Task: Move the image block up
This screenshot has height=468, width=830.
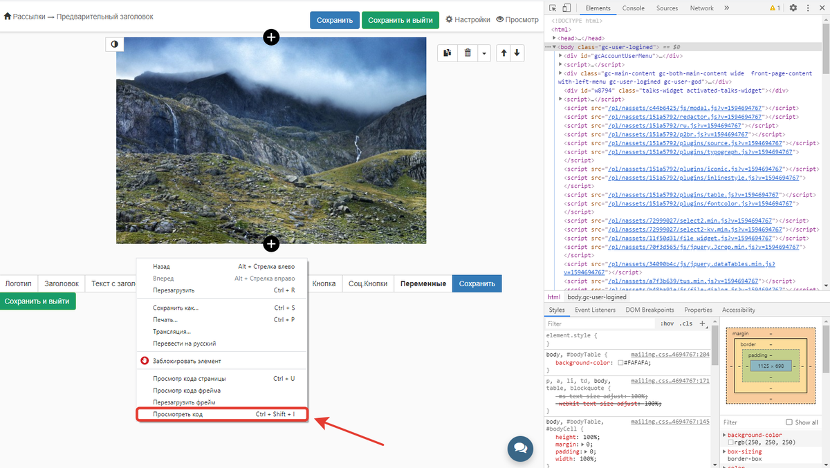Action: tap(504, 53)
